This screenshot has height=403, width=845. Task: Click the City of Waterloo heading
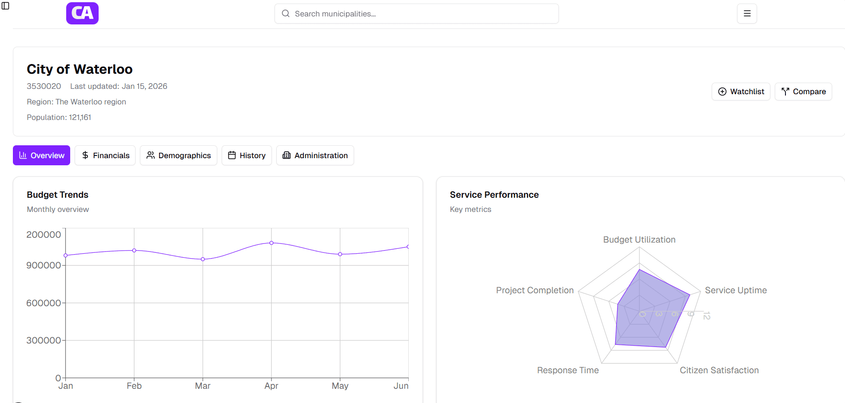tap(80, 69)
